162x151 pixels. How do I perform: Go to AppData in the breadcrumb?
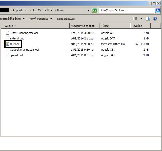point(18,10)
